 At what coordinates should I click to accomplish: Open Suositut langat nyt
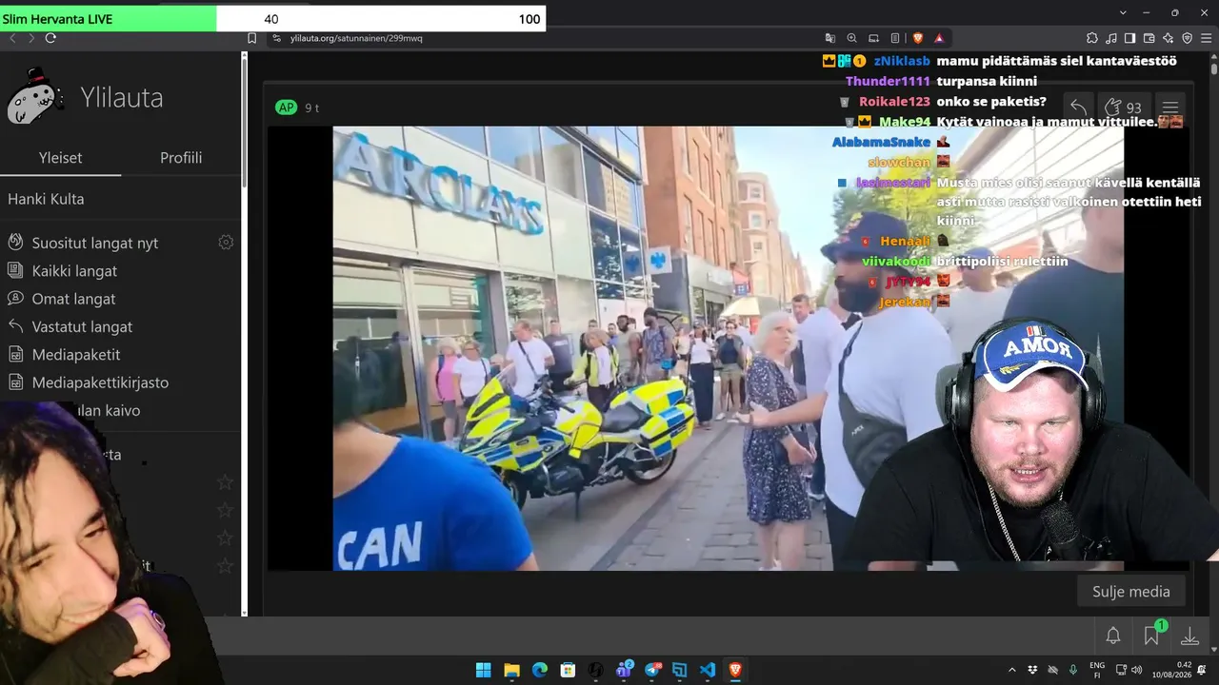pos(95,243)
